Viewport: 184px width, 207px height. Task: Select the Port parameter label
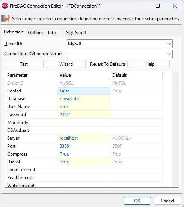click(11, 146)
